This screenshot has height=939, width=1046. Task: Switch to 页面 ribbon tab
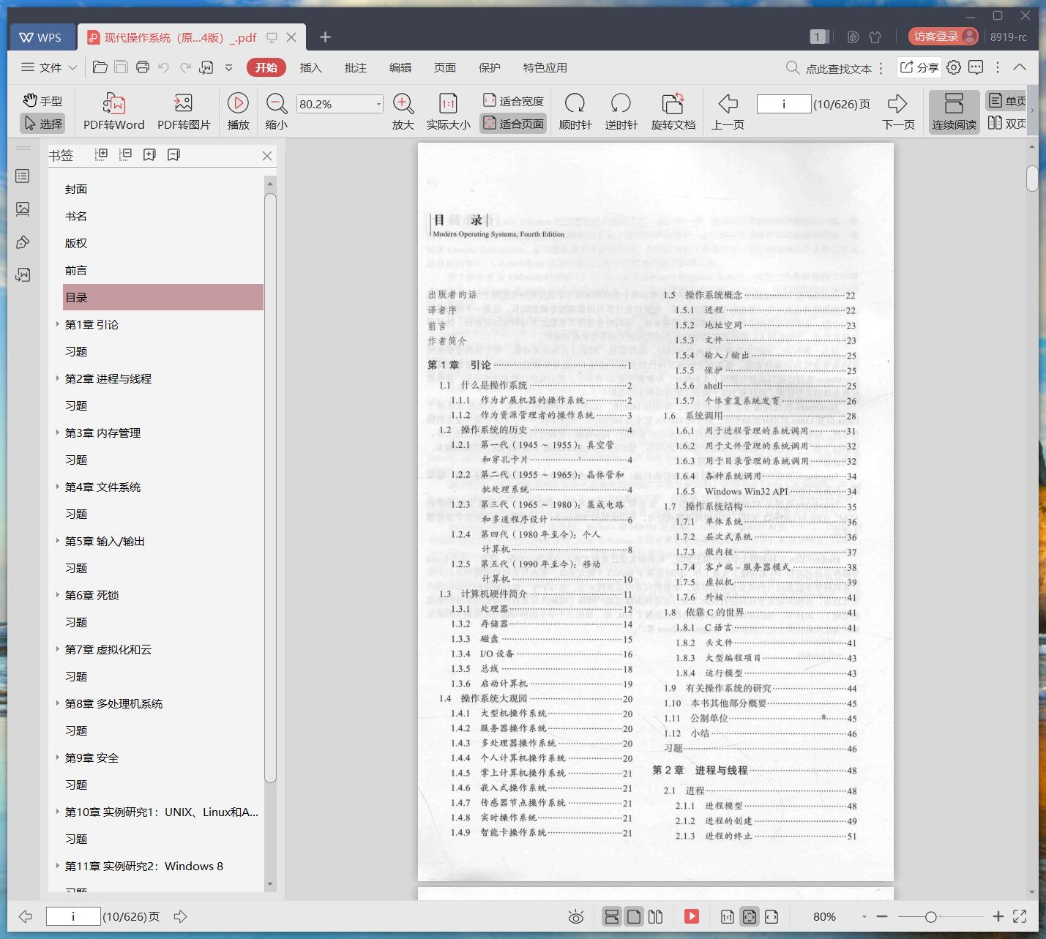click(444, 67)
